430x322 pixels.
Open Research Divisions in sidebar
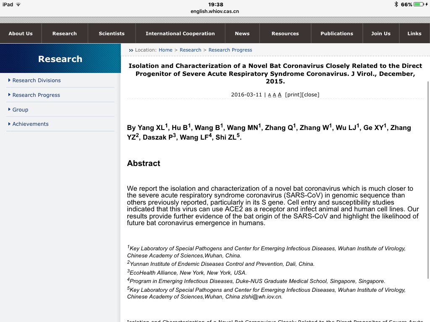click(x=37, y=80)
